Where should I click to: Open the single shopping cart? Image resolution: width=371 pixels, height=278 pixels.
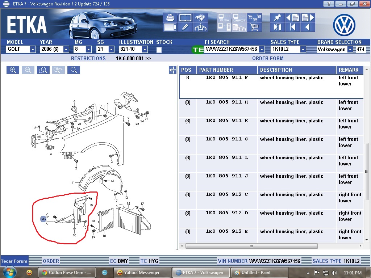[x=254, y=27]
